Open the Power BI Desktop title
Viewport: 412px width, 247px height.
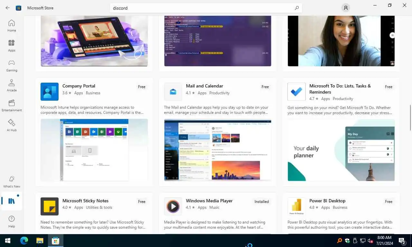point(327,201)
